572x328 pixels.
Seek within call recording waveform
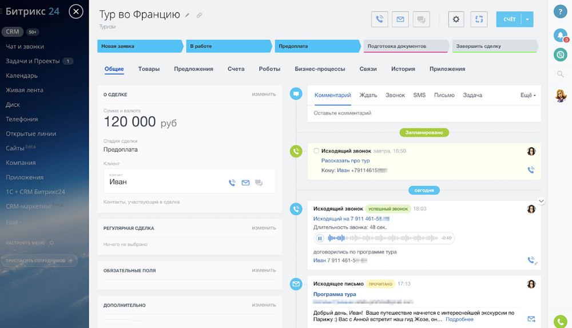383,238
